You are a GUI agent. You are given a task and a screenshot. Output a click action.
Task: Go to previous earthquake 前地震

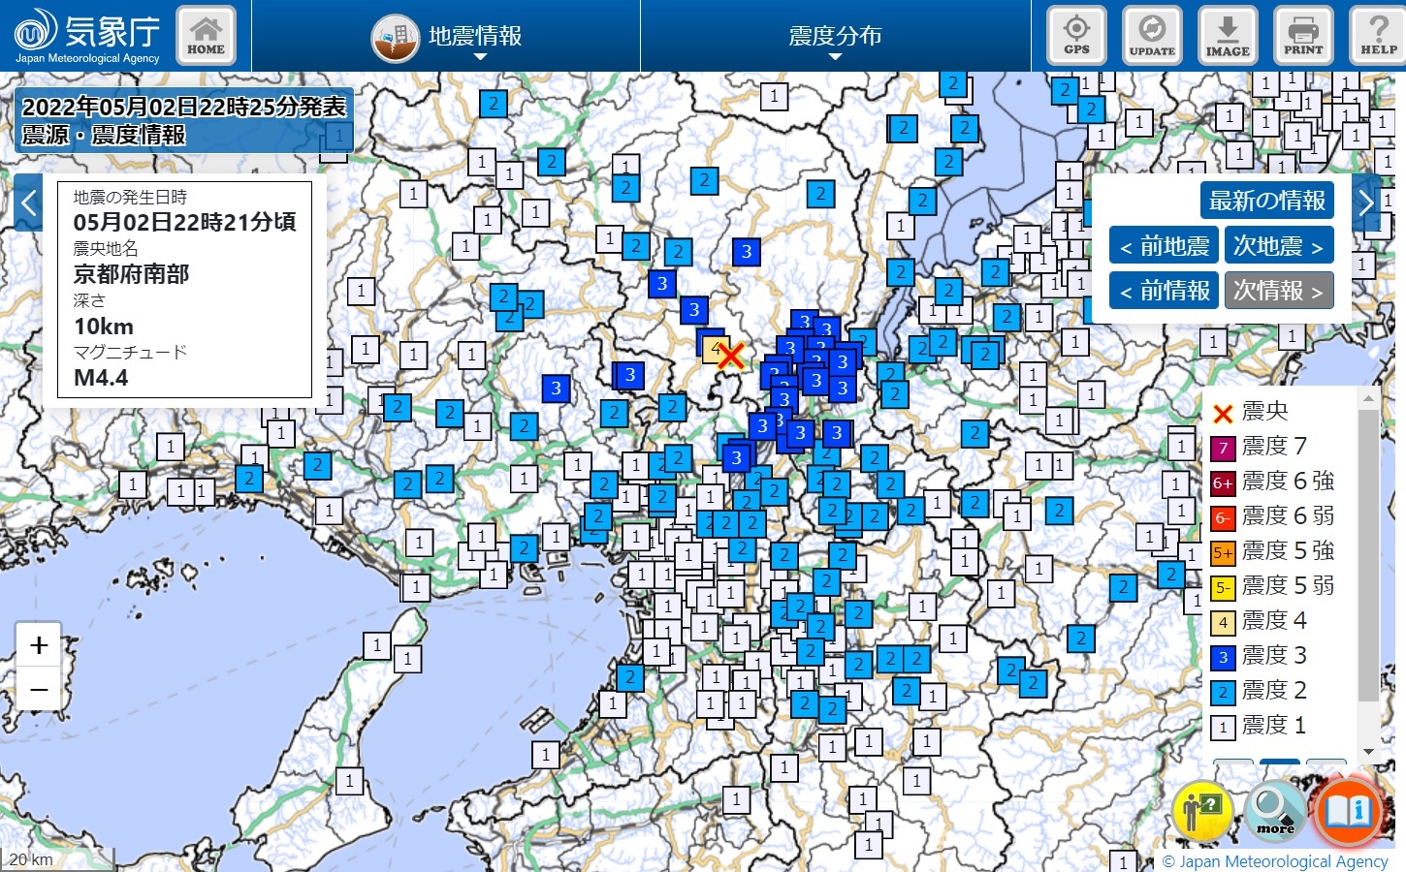(x=1164, y=246)
